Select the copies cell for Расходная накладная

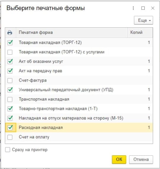point(140,128)
